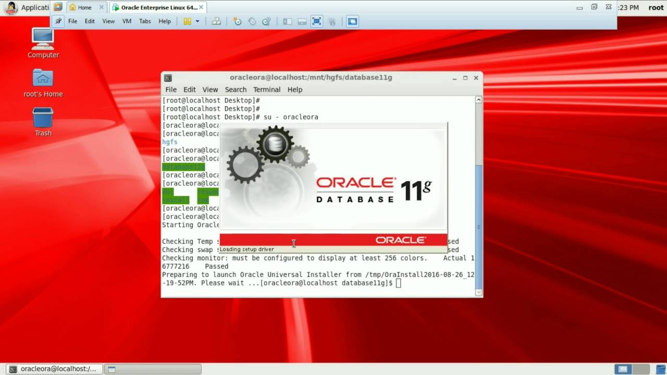Click the blue 'hgfs' directory text
Screen dimensions: 667x375
pyautogui.click(x=170, y=142)
